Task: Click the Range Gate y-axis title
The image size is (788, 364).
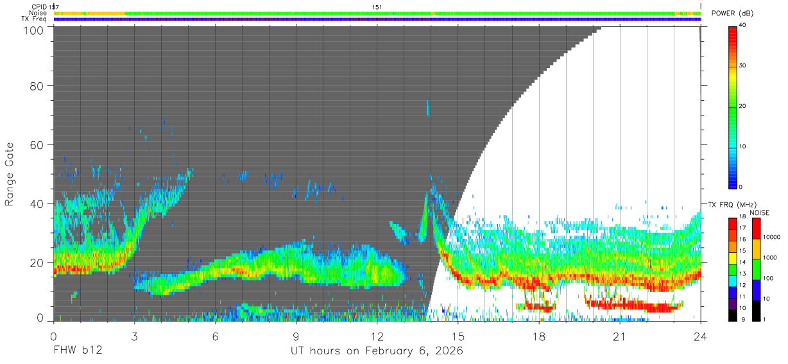Action: click(10, 173)
